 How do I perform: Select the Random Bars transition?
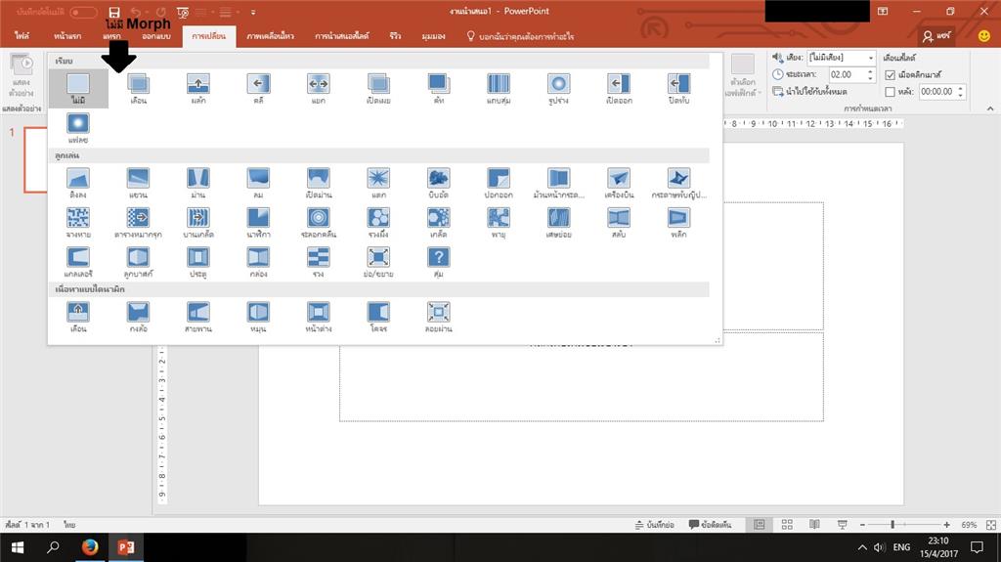click(498, 88)
